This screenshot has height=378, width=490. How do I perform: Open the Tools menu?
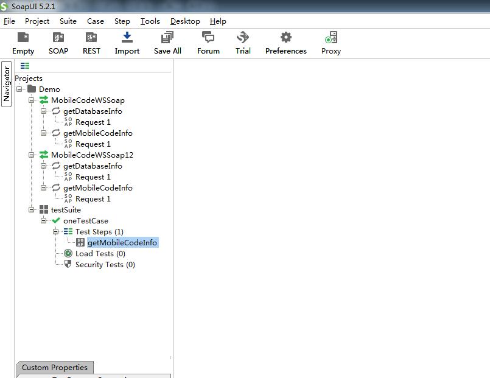pyautogui.click(x=150, y=21)
